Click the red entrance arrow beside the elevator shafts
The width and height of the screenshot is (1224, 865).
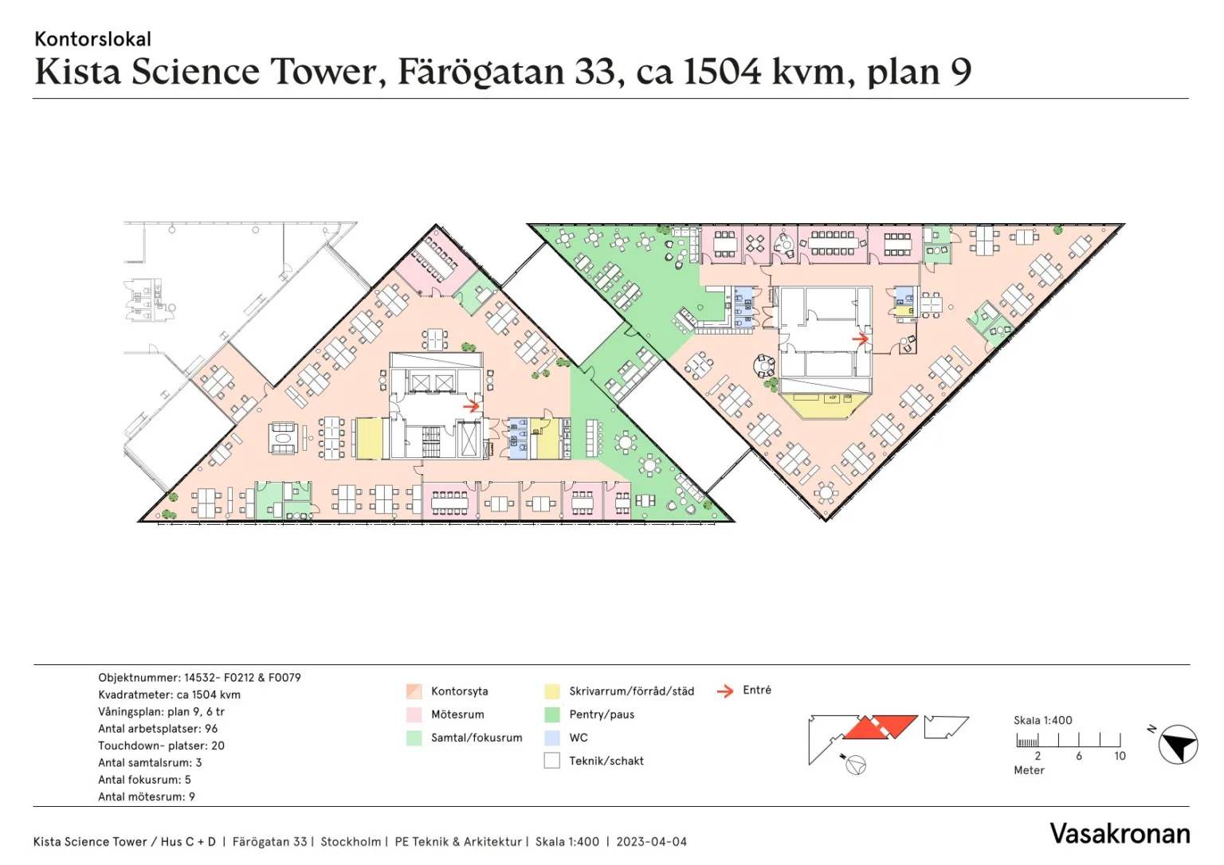(472, 406)
